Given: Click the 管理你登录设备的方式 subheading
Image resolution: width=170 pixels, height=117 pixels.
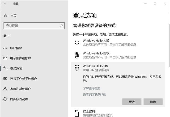Looking at the screenshot, I should (94, 26).
